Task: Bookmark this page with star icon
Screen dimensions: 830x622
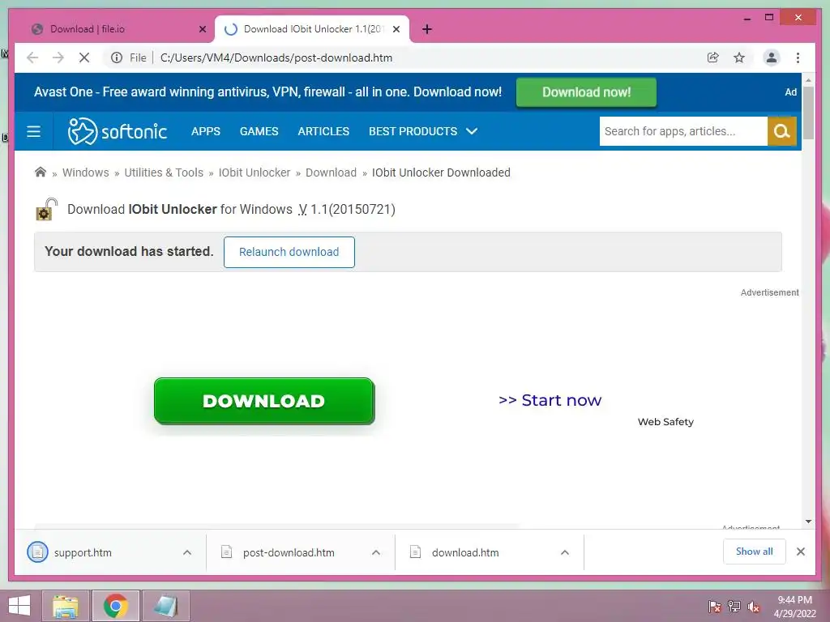Action: pos(739,58)
